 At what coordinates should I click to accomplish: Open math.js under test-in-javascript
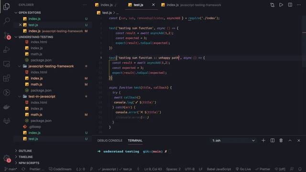click(53, 115)
